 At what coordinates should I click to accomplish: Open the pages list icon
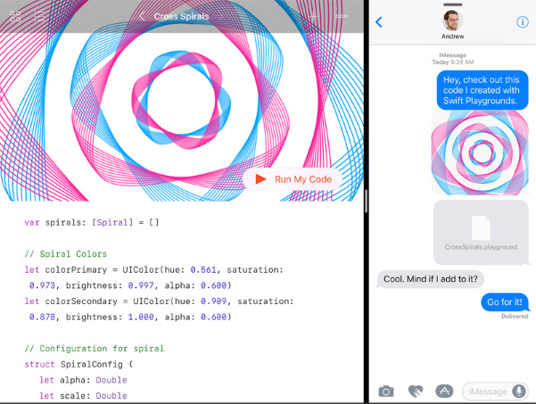click(x=41, y=16)
